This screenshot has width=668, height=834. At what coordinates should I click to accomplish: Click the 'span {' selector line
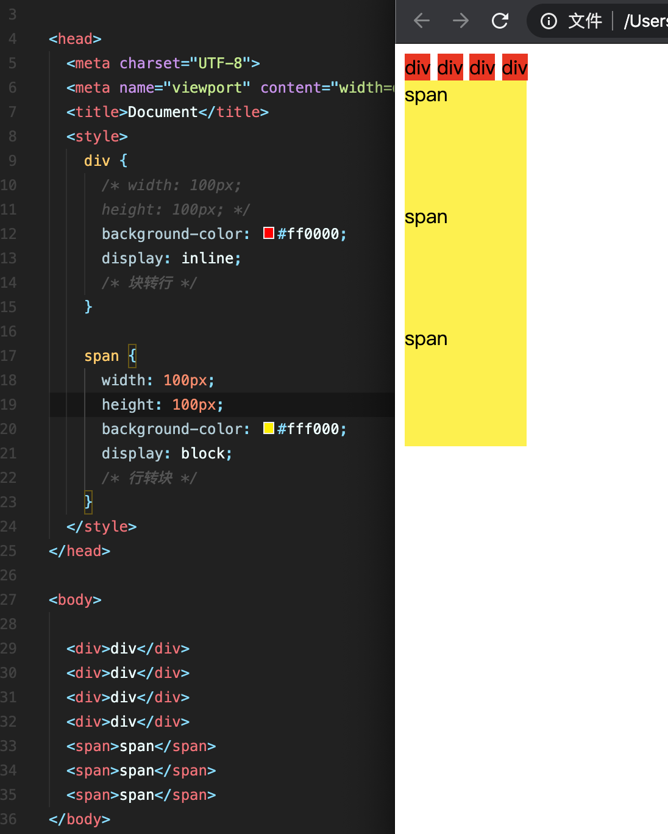coord(110,355)
